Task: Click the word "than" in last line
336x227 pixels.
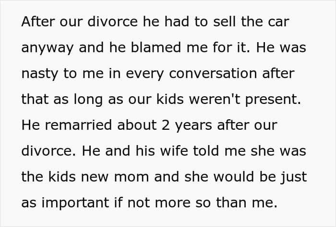Action: pyautogui.click(x=231, y=203)
